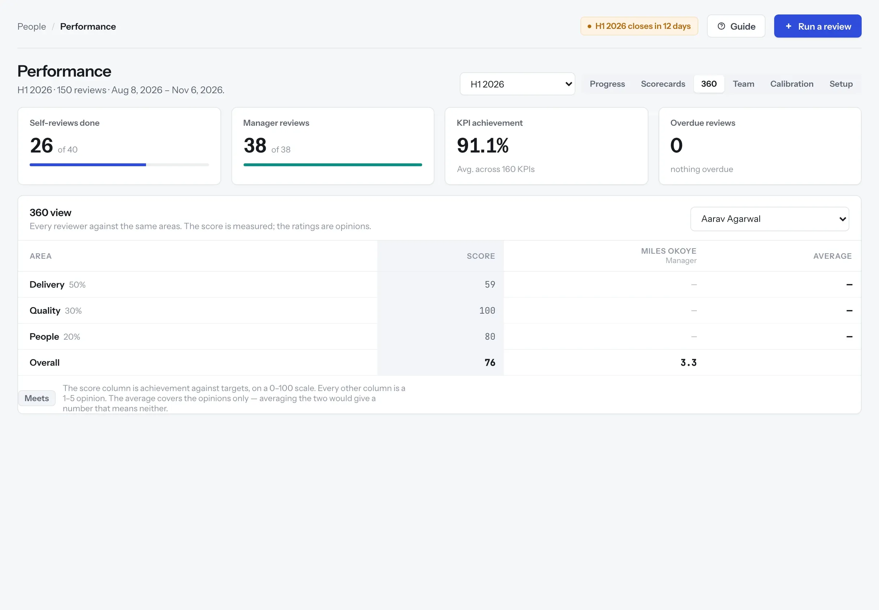
Task: Open the Aarav Agarwal person selector
Action: [770, 219]
